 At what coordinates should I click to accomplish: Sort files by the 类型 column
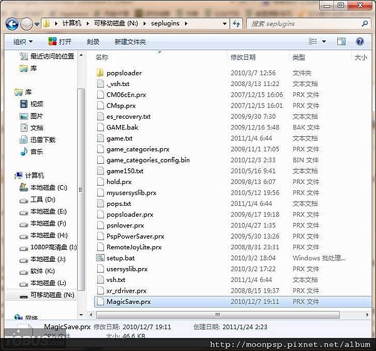coord(299,57)
